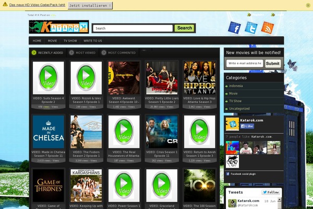Switch to the Recently Added tab
The height and width of the screenshot is (209, 313).
[x=47, y=53]
